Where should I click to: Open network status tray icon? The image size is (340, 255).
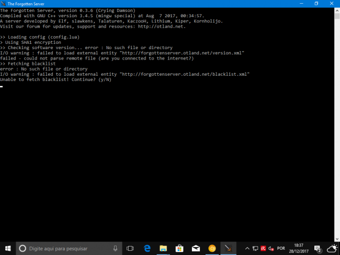[255, 249]
